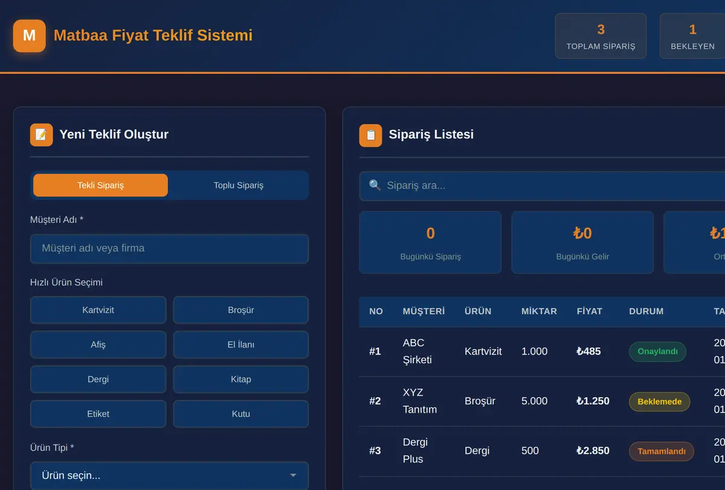Click the Toplam Sipariş stat card
This screenshot has height=490, width=725.
(x=601, y=36)
